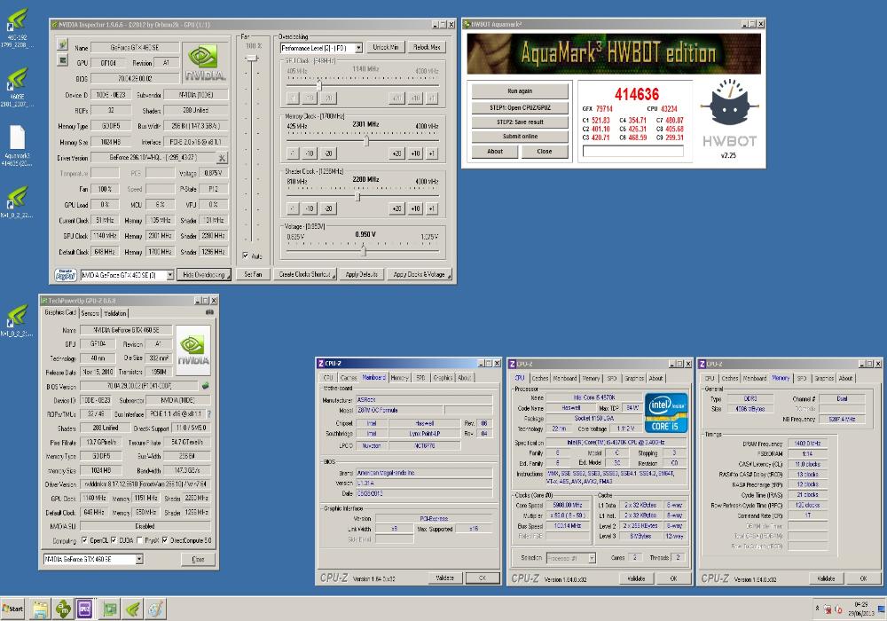Click the Shader Clock slider handle

(357, 196)
